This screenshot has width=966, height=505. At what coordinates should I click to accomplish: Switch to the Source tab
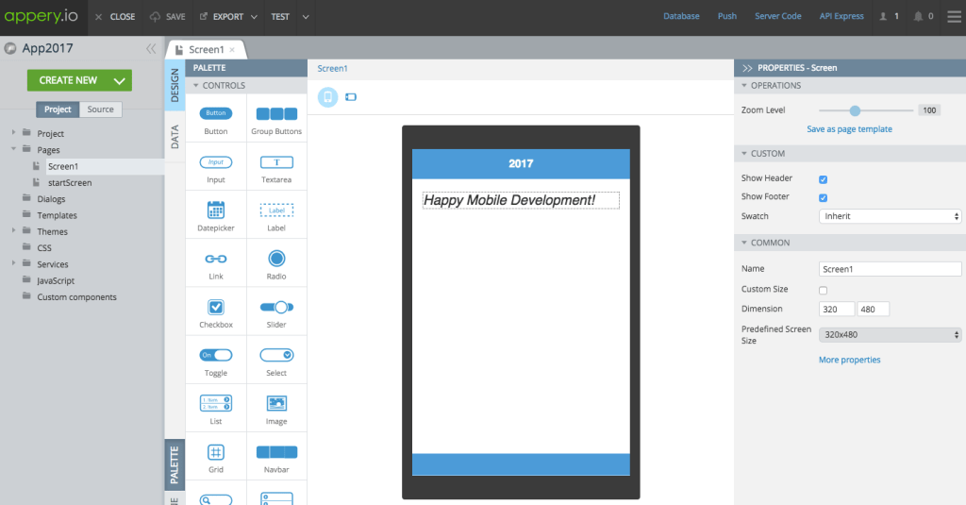[x=100, y=109]
